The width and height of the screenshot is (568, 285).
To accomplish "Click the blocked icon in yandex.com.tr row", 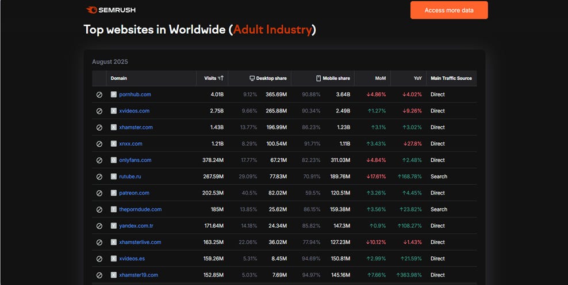I will click(x=99, y=226).
